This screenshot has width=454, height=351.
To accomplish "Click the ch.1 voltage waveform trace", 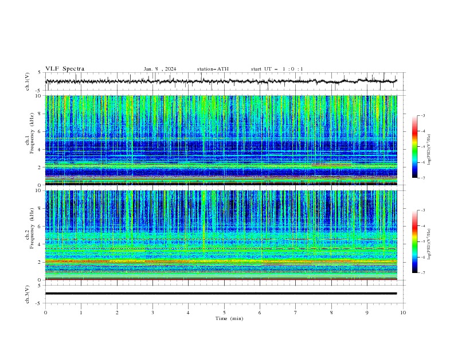I will [x=221, y=81].
